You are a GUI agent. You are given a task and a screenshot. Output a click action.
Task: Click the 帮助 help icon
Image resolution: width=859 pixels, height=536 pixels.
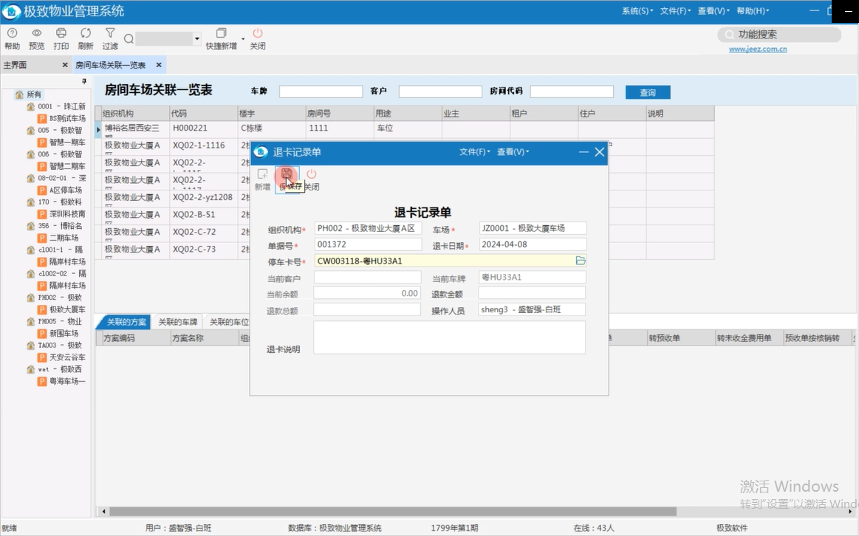point(12,33)
